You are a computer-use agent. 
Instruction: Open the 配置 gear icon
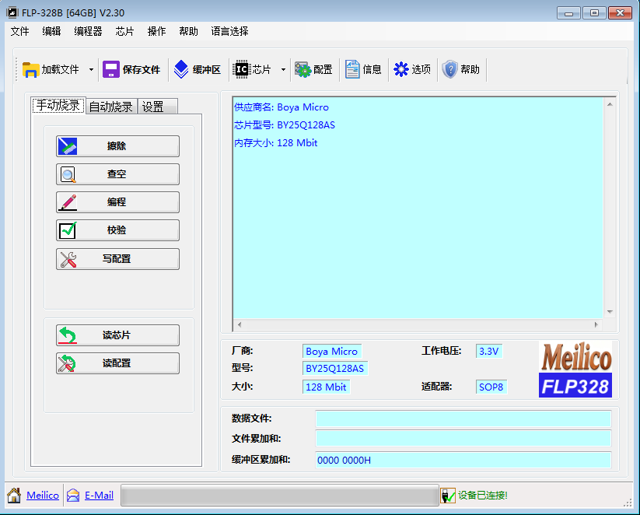(x=303, y=70)
